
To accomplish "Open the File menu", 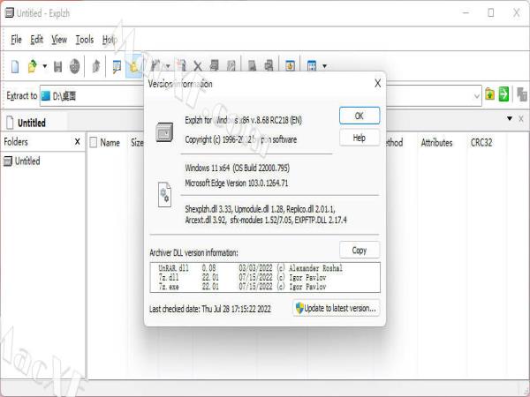I will [x=16, y=40].
